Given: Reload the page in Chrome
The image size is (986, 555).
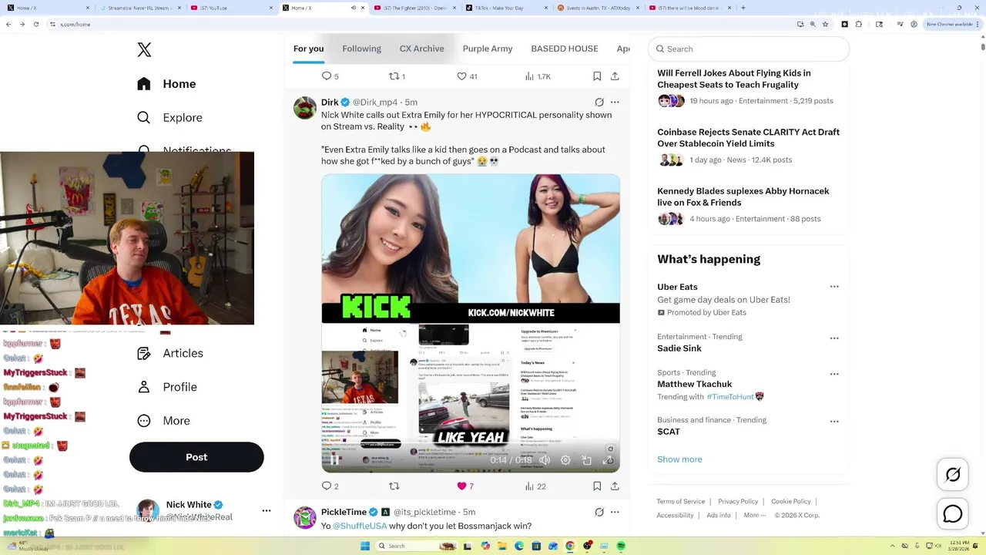Looking at the screenshot, I should click(35, 24).
